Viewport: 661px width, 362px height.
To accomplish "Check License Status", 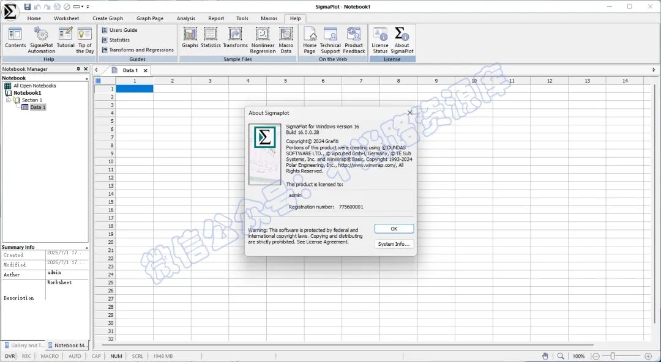I will 380,40.
